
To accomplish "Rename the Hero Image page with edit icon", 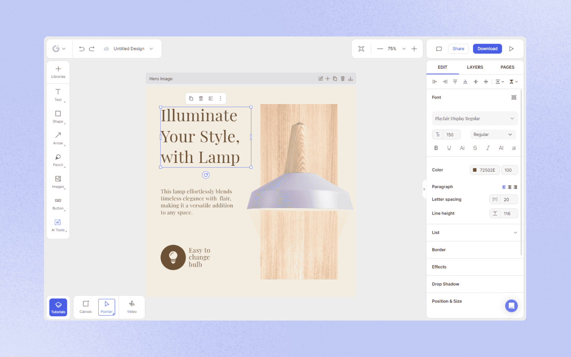I will [x=320, y=79].
